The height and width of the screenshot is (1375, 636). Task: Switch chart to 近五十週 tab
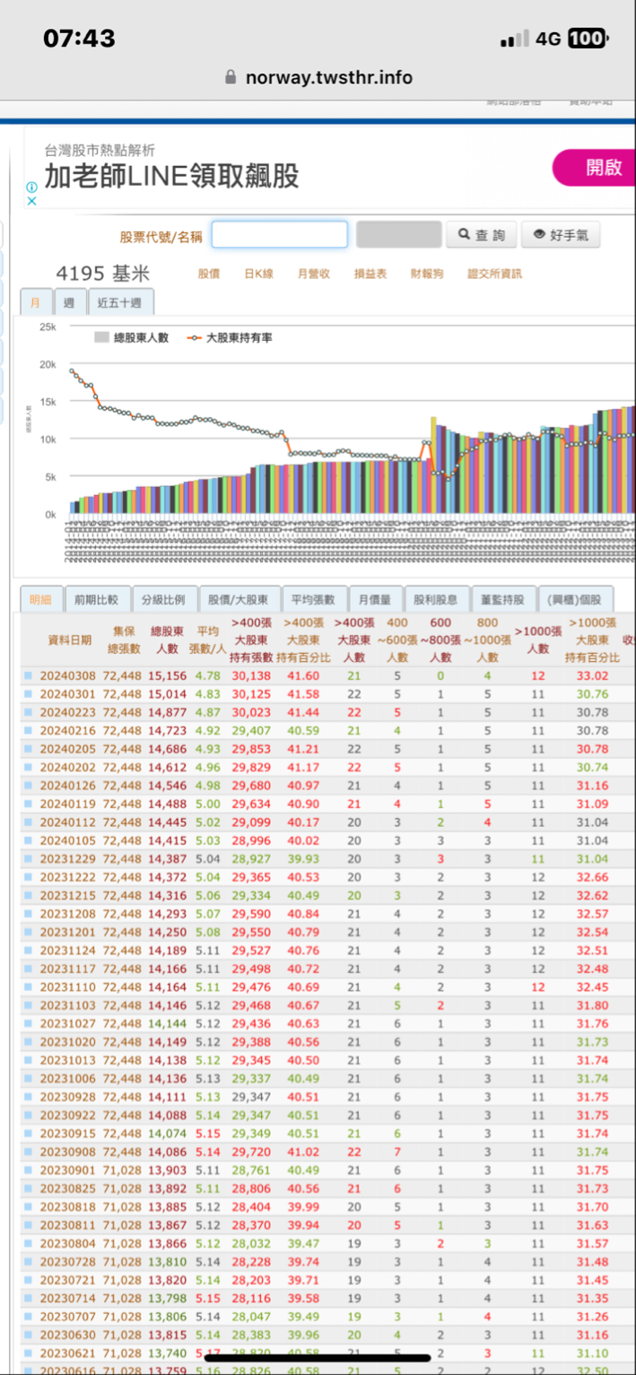[x=120, y=302]
